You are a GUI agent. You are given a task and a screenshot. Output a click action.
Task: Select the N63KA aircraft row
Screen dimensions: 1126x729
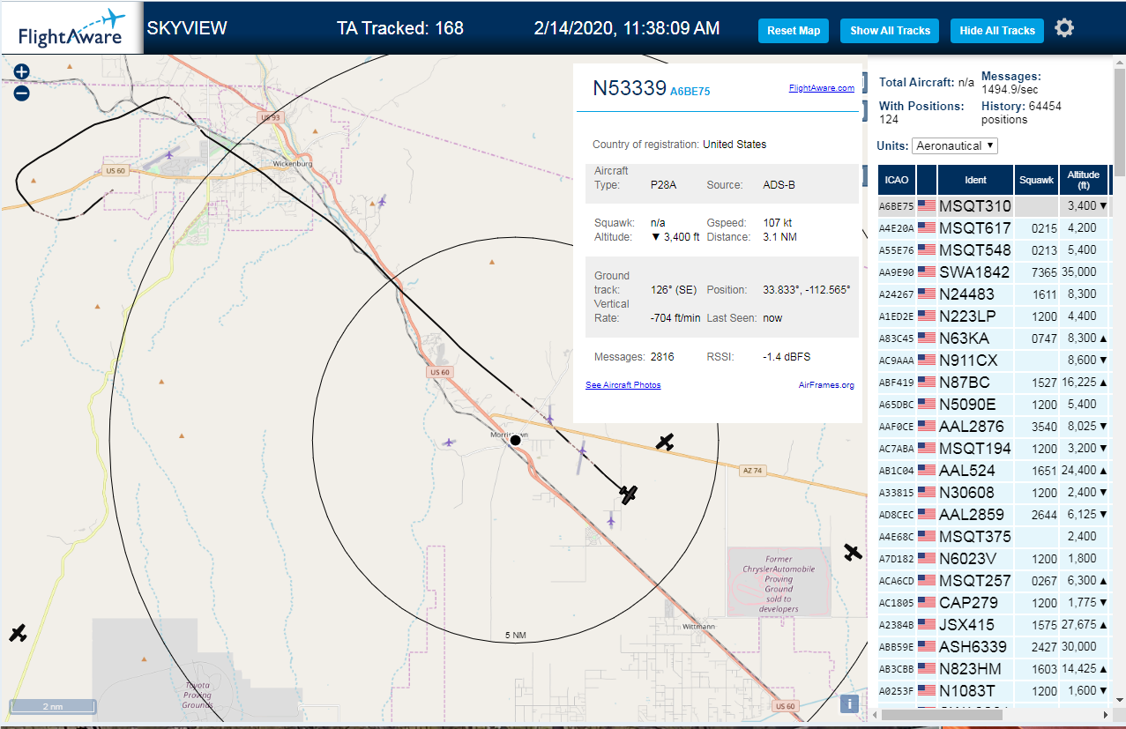994,338
